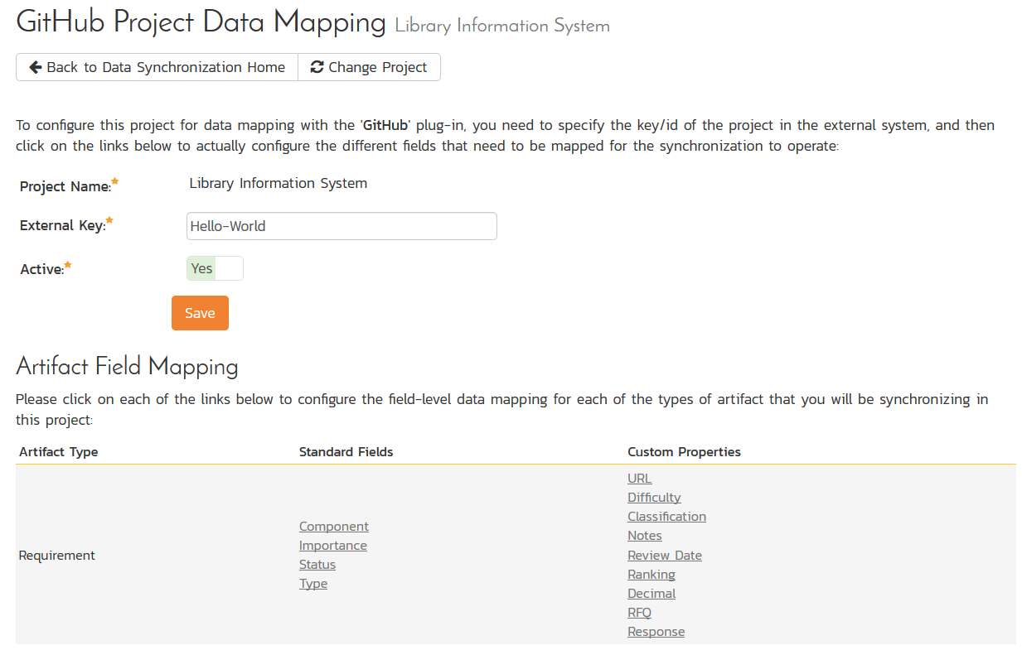Open the Component standard field link
The image size is (1022, 650).
click(334, 527)
